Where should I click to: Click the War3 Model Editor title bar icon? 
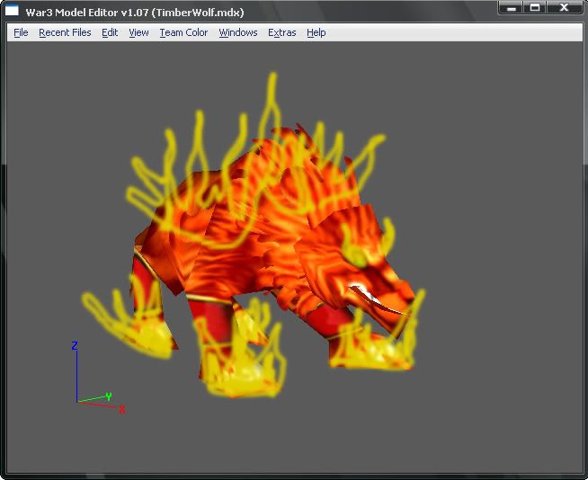click(12, 10)
